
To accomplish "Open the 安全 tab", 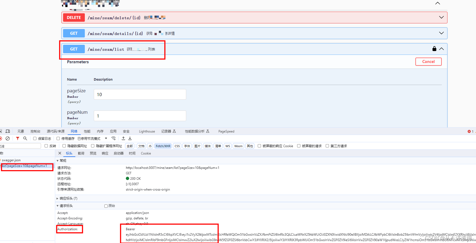I will click(126, 131).
